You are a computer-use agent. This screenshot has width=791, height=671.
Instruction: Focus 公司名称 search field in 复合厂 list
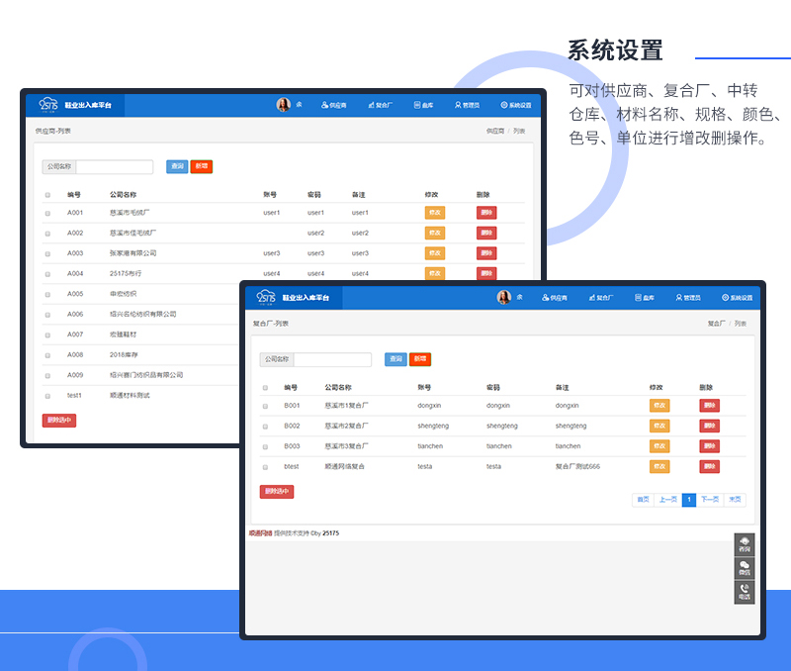pos(332,359)
